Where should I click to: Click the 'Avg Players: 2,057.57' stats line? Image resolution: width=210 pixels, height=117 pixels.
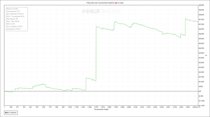(14, 29)
